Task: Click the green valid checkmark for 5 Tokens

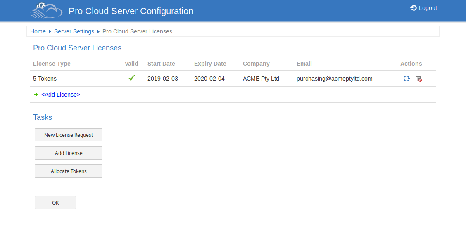Action: (x=132, y=78)
